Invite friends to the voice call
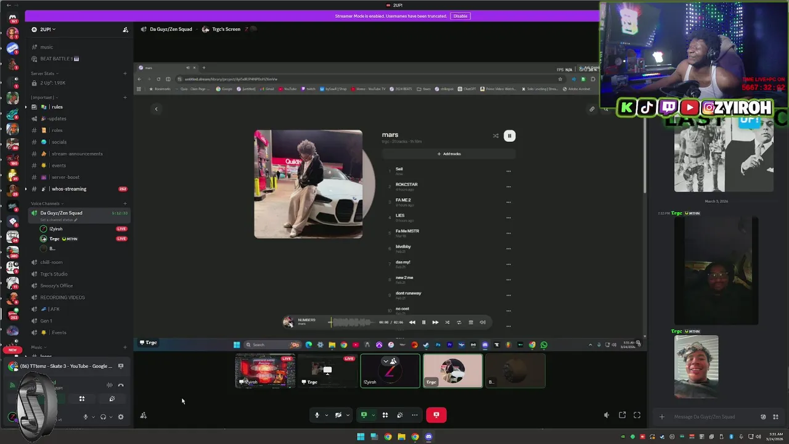The width and height of the screenshot is (789, 444). point(144,416)
